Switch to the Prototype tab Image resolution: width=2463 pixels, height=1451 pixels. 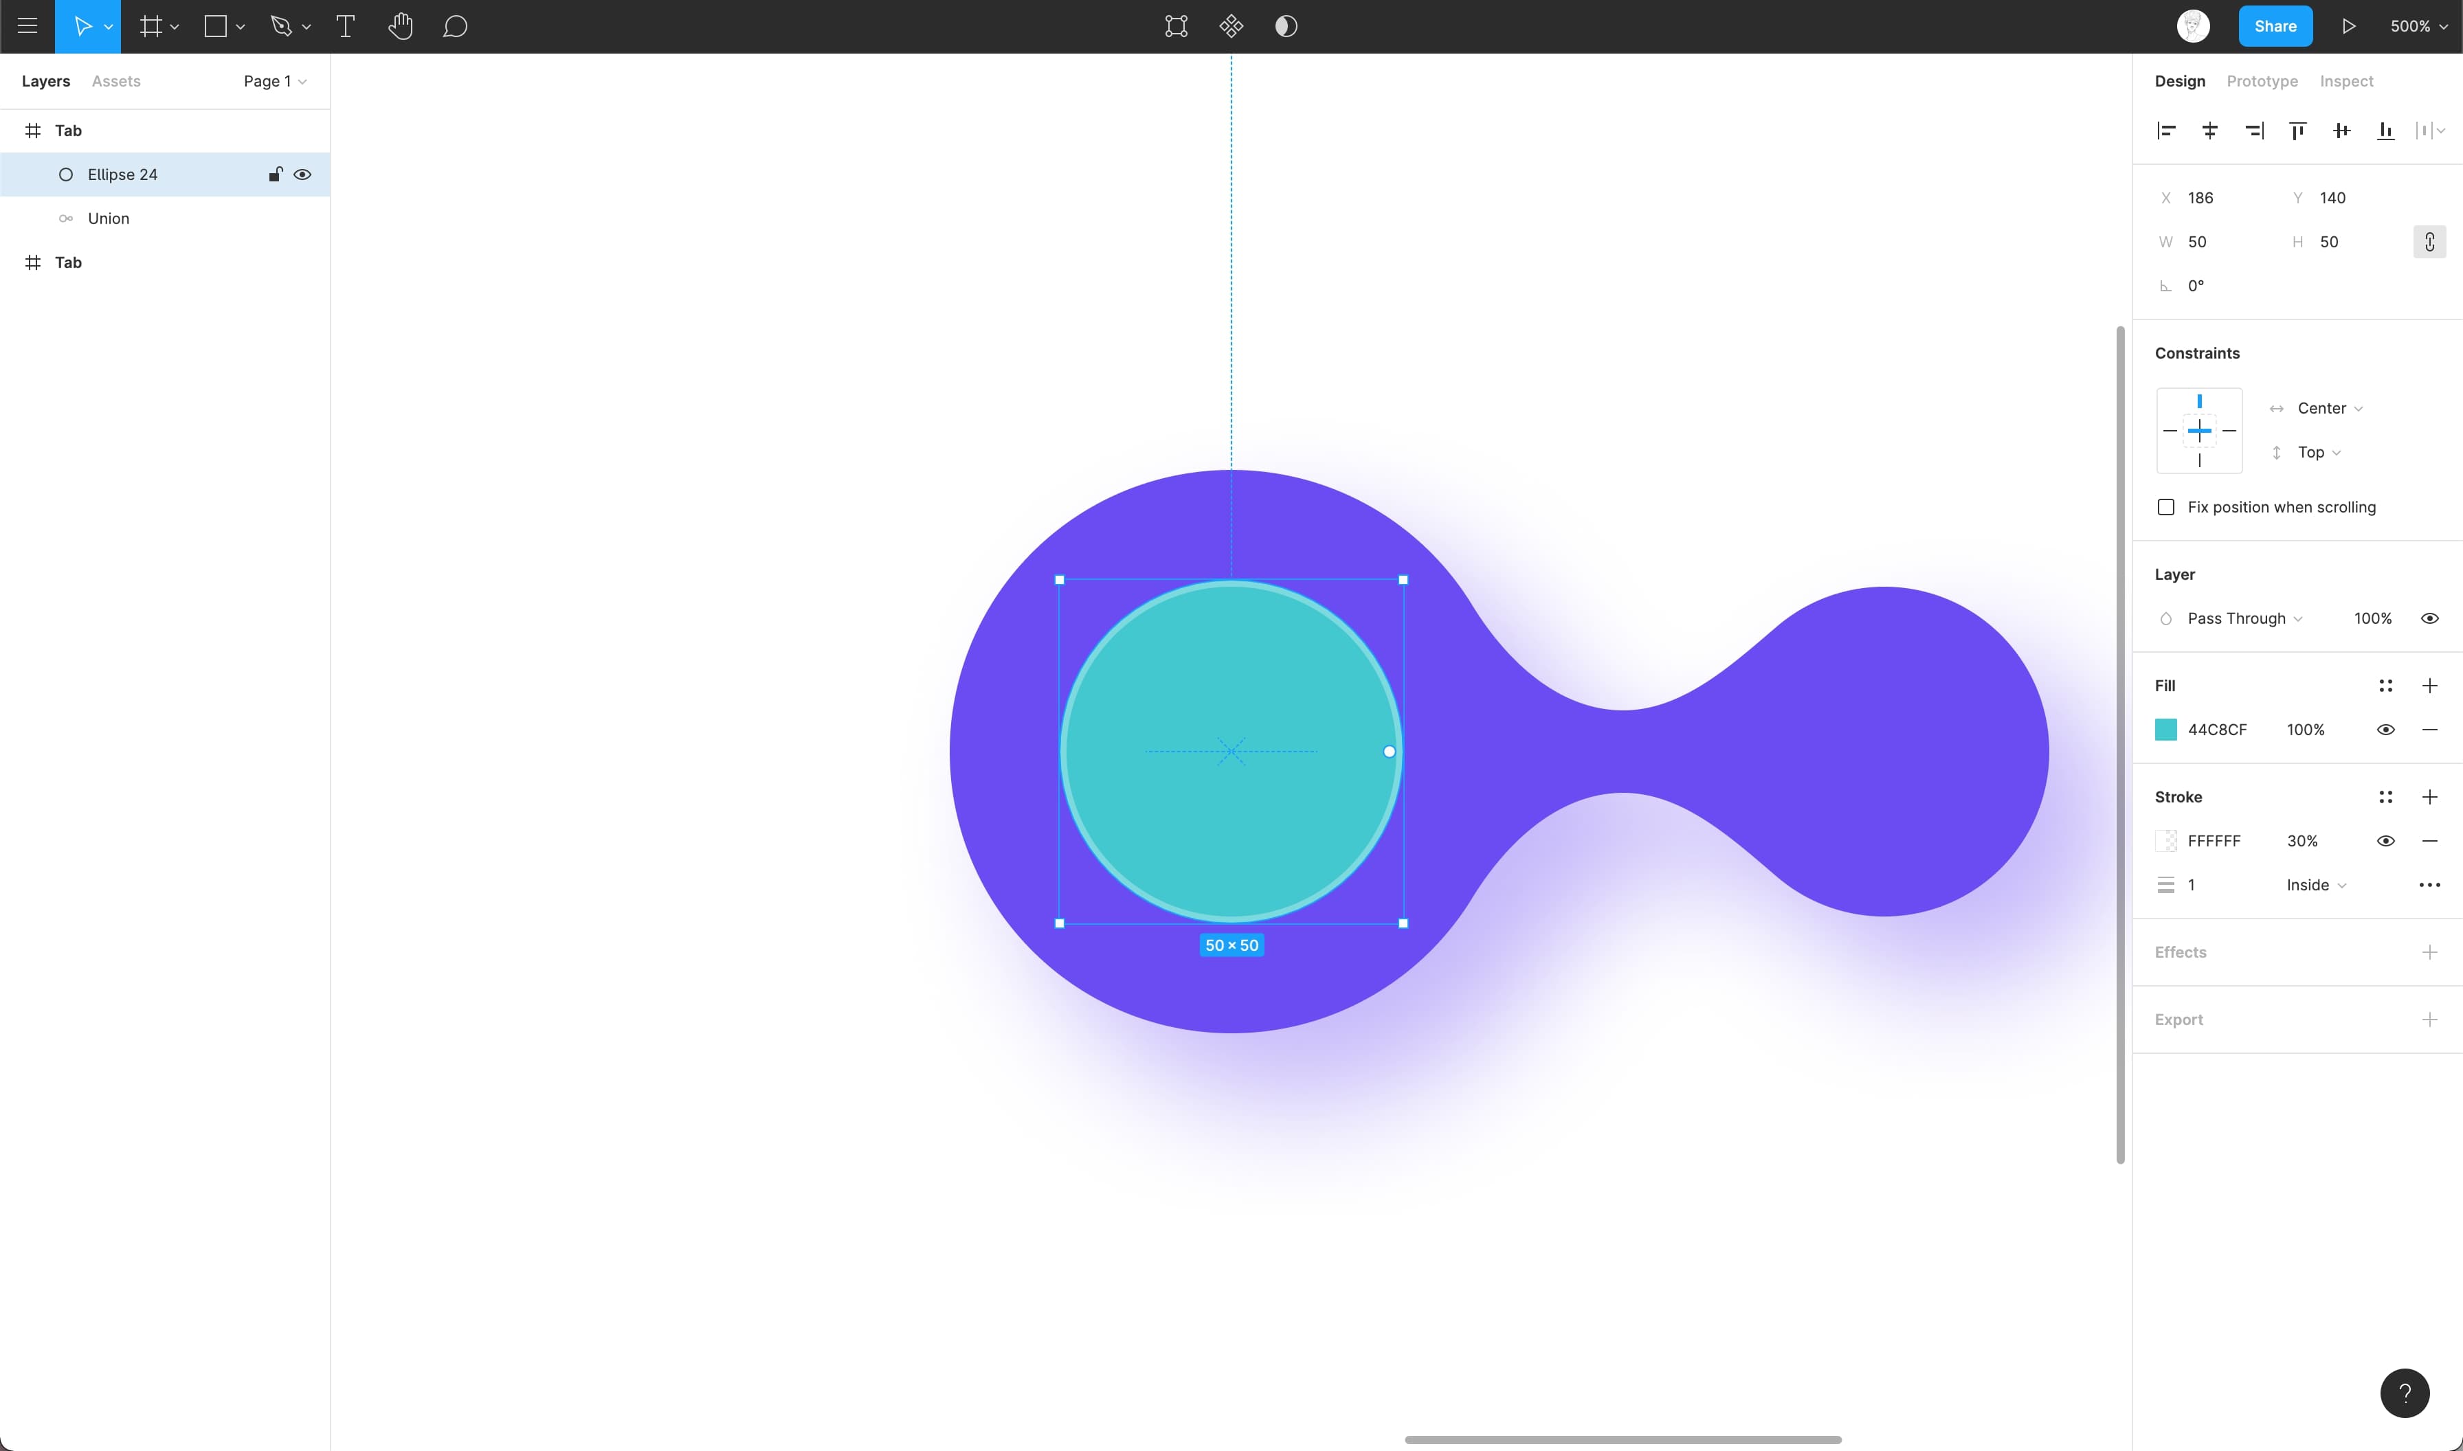(2262, 81)
